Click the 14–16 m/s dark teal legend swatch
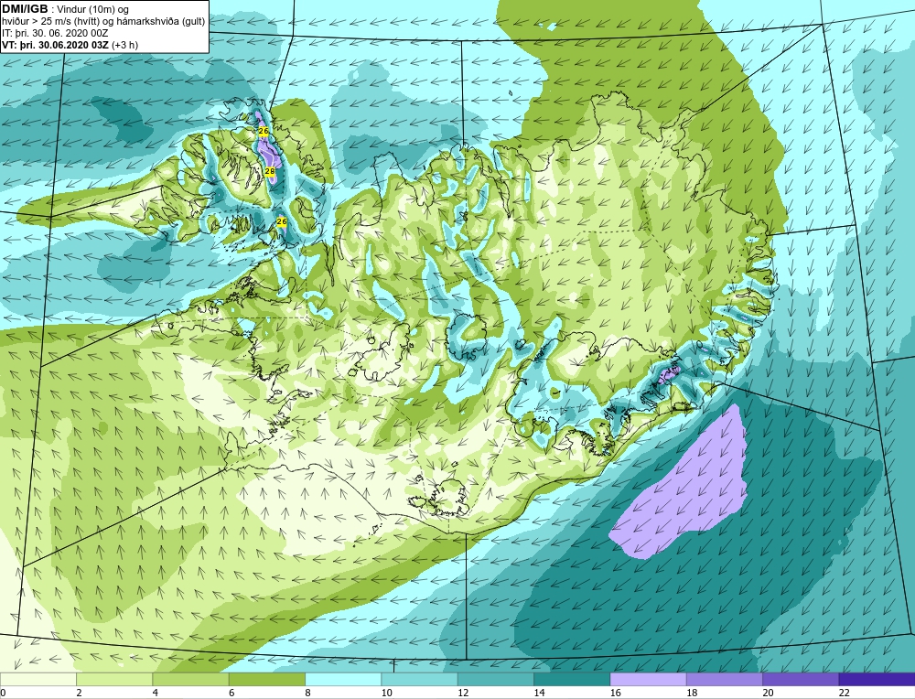The height and width of the screenshot is (699, 915). point(572,679)
